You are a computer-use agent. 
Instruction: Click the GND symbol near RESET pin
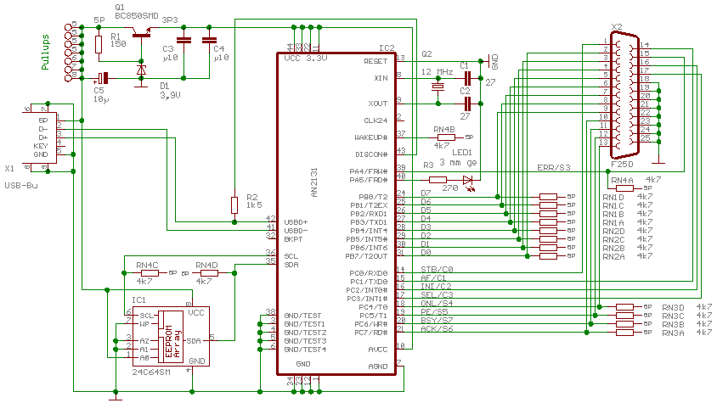pyautogui.click(x=490, y=61)
